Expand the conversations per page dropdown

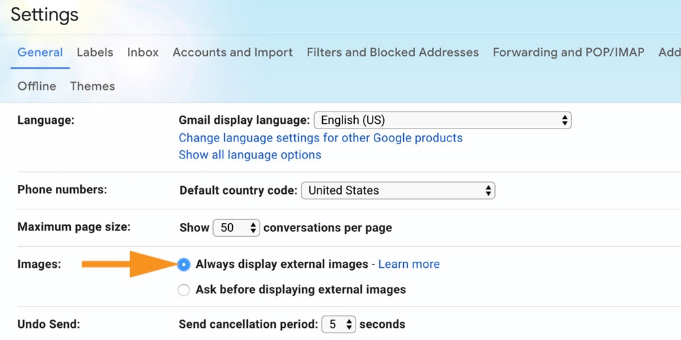pos(236,228)
